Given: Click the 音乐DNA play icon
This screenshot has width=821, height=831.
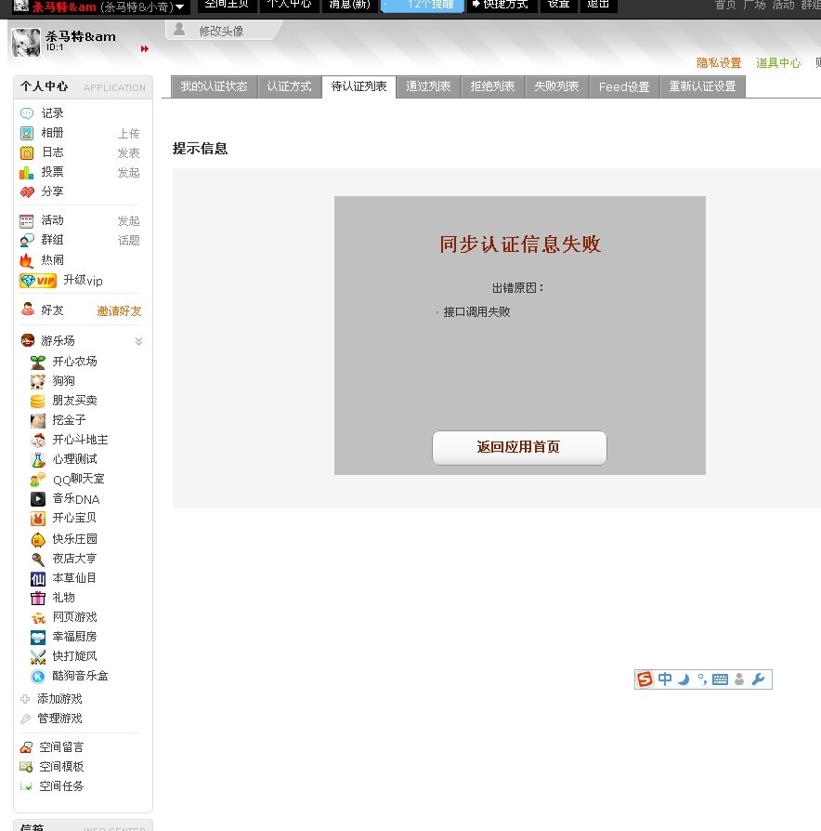Looking at the screenshot, I should (37, 499).
